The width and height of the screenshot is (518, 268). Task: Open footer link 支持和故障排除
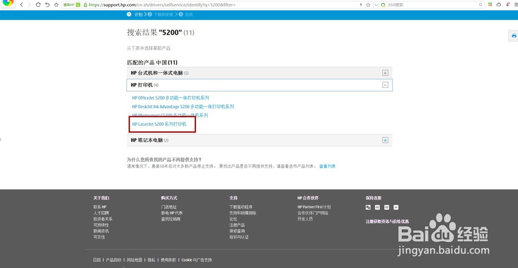pos(243,213)
